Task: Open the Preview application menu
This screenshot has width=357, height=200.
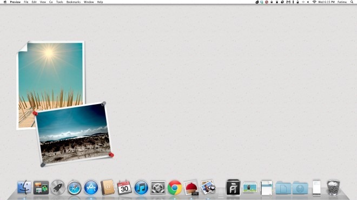Action: pyautogui.click(x=15, y=2)
